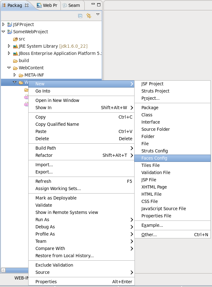Click the Collapse All icon in Package Explorer

pyautogui.click(x=80, y=16)
